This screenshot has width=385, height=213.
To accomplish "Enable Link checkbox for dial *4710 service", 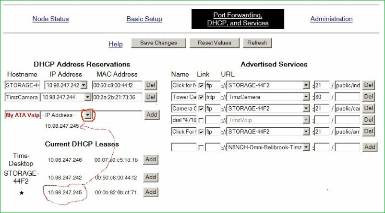I will 201,120.
